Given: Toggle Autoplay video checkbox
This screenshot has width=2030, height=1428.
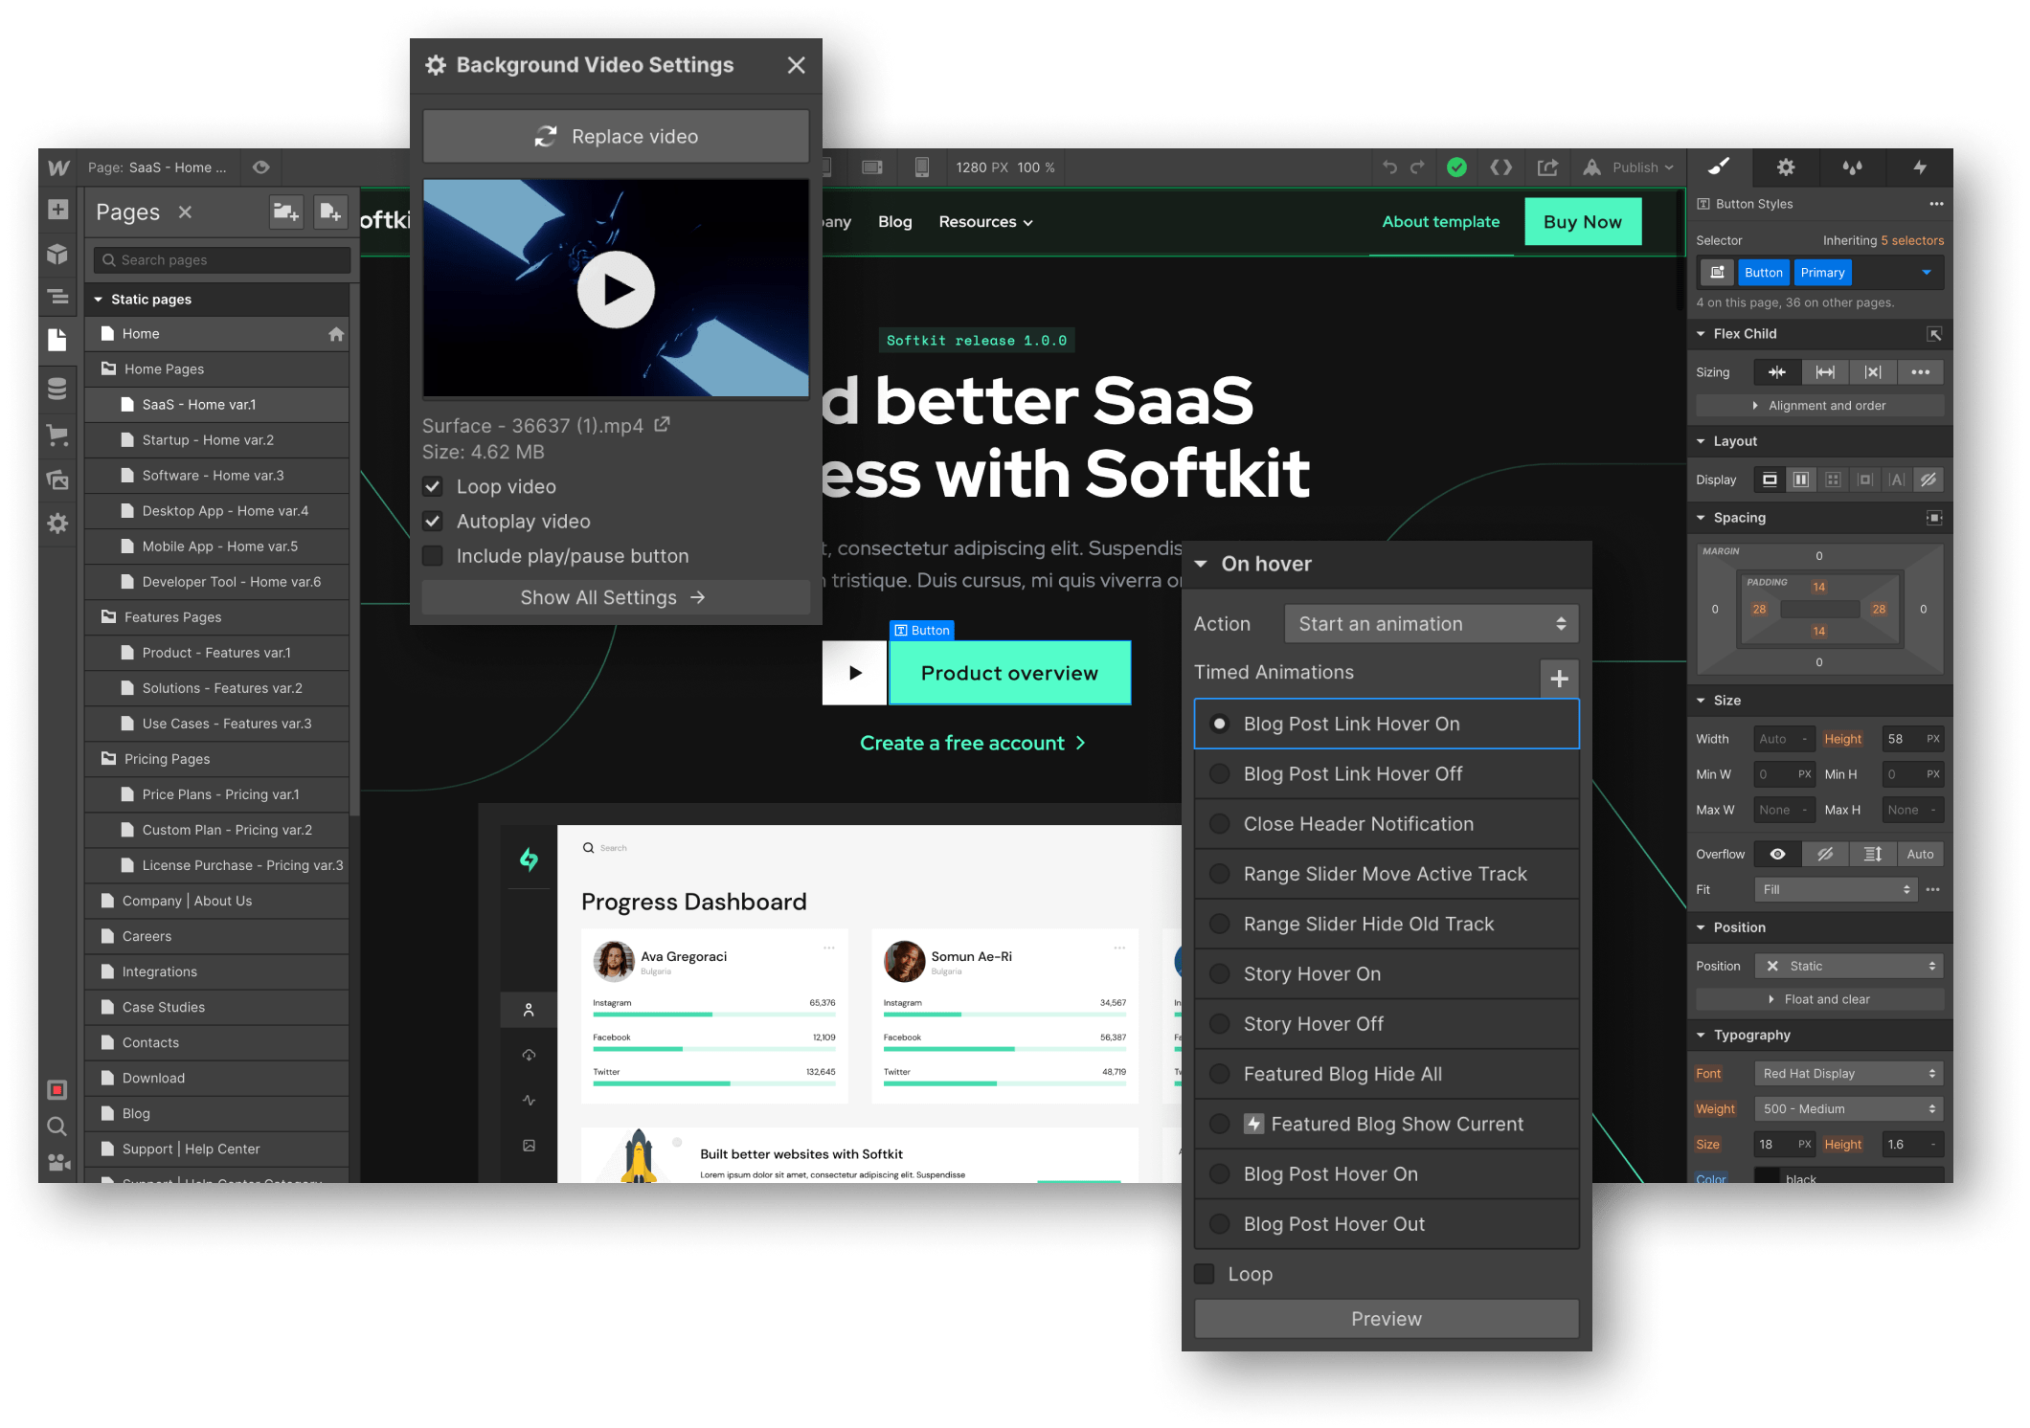Looking at the screenshot, I should 433,521.
